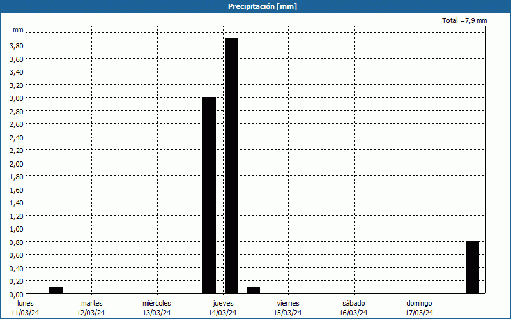Click the 1,80 axis value

click(x=17, y=177)
